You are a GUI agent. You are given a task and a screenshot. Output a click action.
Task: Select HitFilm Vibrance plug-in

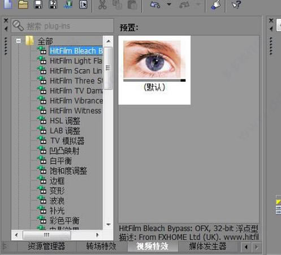point(76,101)
